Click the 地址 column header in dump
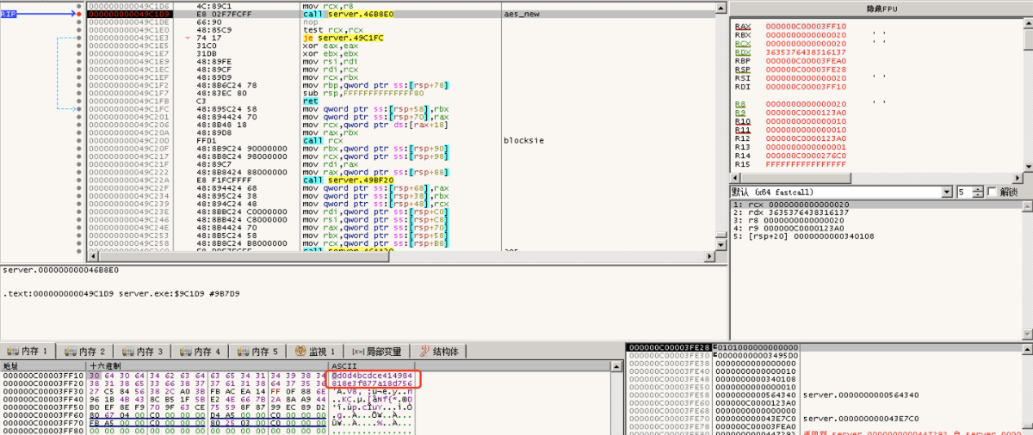 click(42, 366)
